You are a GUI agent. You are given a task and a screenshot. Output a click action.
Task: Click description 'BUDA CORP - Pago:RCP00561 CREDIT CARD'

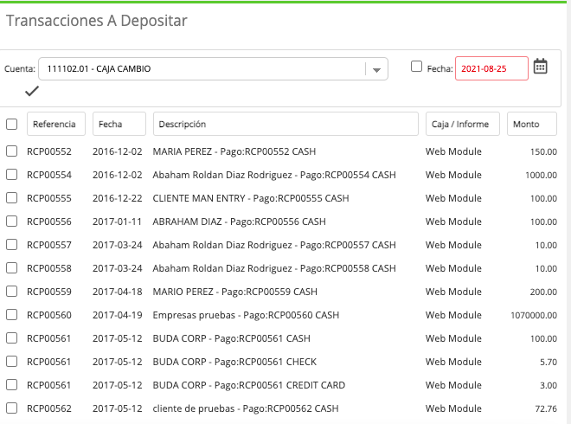[x=248, y=385]
